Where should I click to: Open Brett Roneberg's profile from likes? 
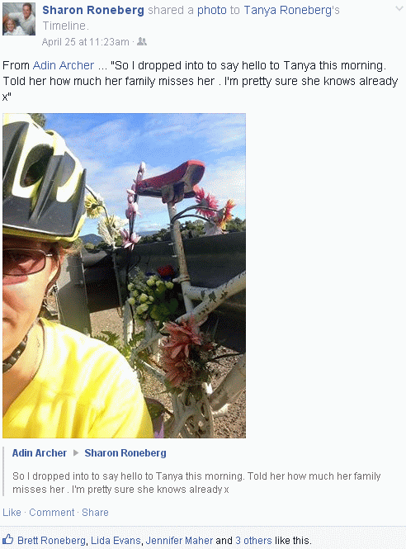[51, 541]
